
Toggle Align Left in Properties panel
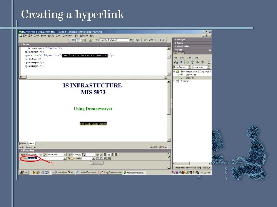[x=105, y=154]
